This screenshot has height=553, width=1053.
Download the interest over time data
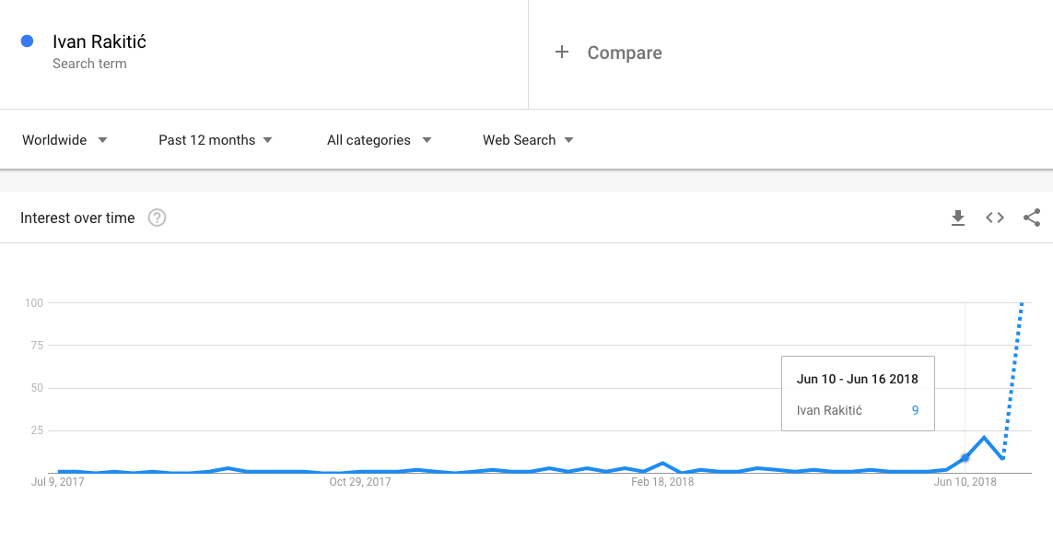tap(958, 218)
